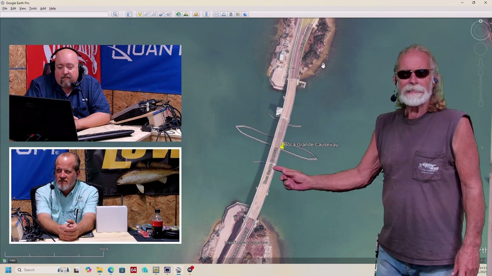Open the Windows Start menu
The height and width of the screenshot is (276, 492).
pos(8,270)
